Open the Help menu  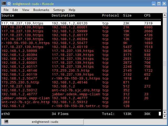pyautogui.click(x=72, y=10)
